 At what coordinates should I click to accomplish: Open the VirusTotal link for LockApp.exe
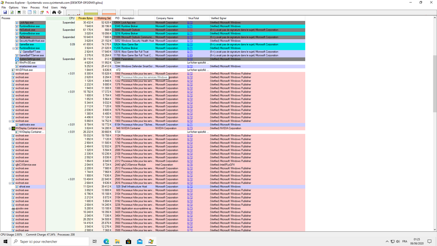(190, 23)
